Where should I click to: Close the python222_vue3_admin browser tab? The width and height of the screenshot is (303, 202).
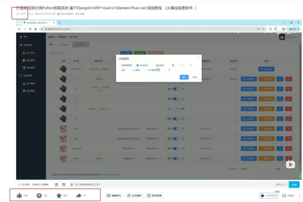[54, 23]
